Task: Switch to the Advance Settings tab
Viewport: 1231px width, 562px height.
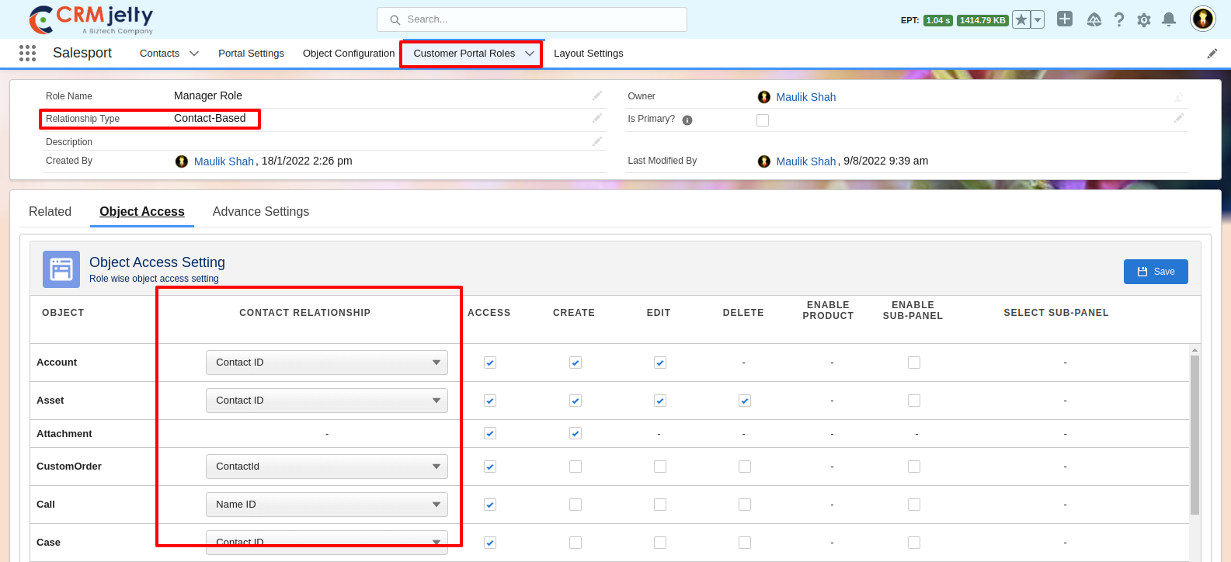Action: tap(260, 212)
